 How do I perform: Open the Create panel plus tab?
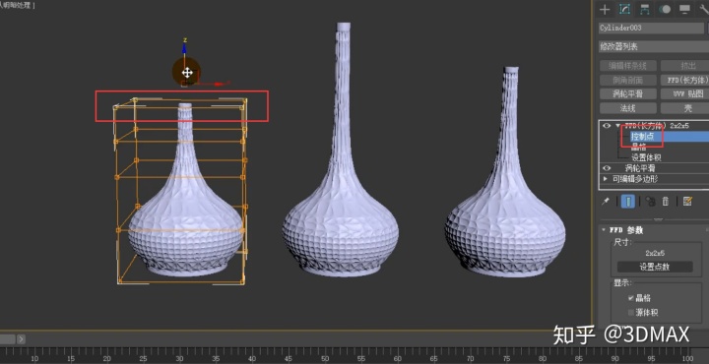[x=605, y=9]
